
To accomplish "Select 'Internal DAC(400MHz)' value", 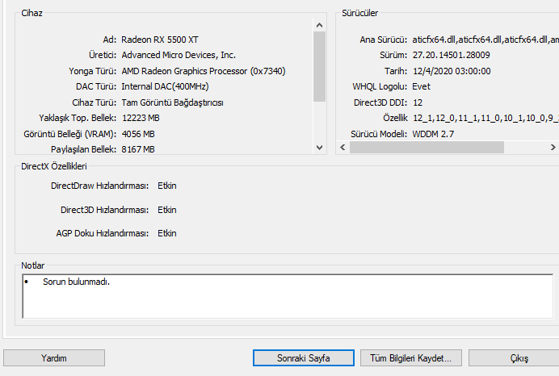I will pos(165,86).
